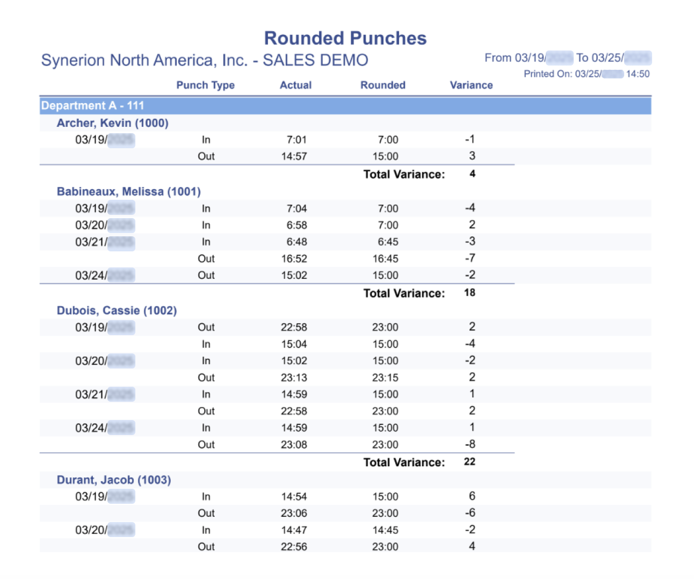This screenshot has height=579, width=694.
Task: Click the "Printed On" timestamp text
Action: click(x=586, y=74)
